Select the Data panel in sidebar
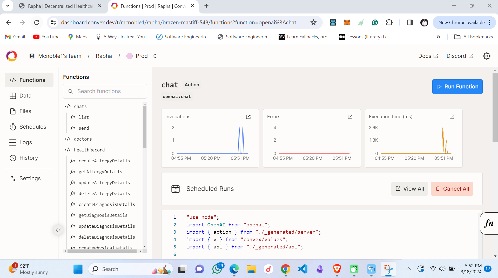The width and height of the screenshot is (498, 278). [25, 95]
